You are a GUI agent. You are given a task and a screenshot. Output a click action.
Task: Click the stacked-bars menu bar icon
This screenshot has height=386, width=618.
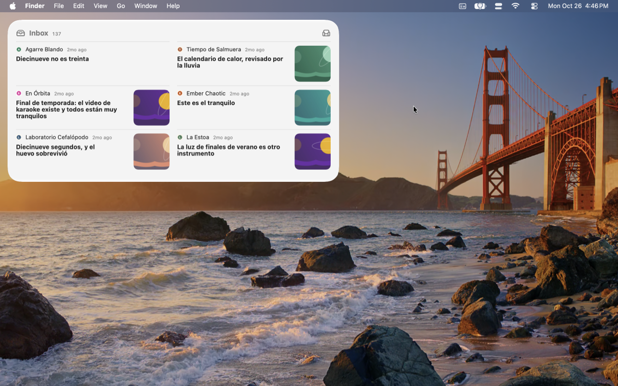click(x=498, y=6)
